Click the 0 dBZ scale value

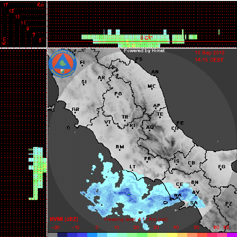[x=97, y=228]
